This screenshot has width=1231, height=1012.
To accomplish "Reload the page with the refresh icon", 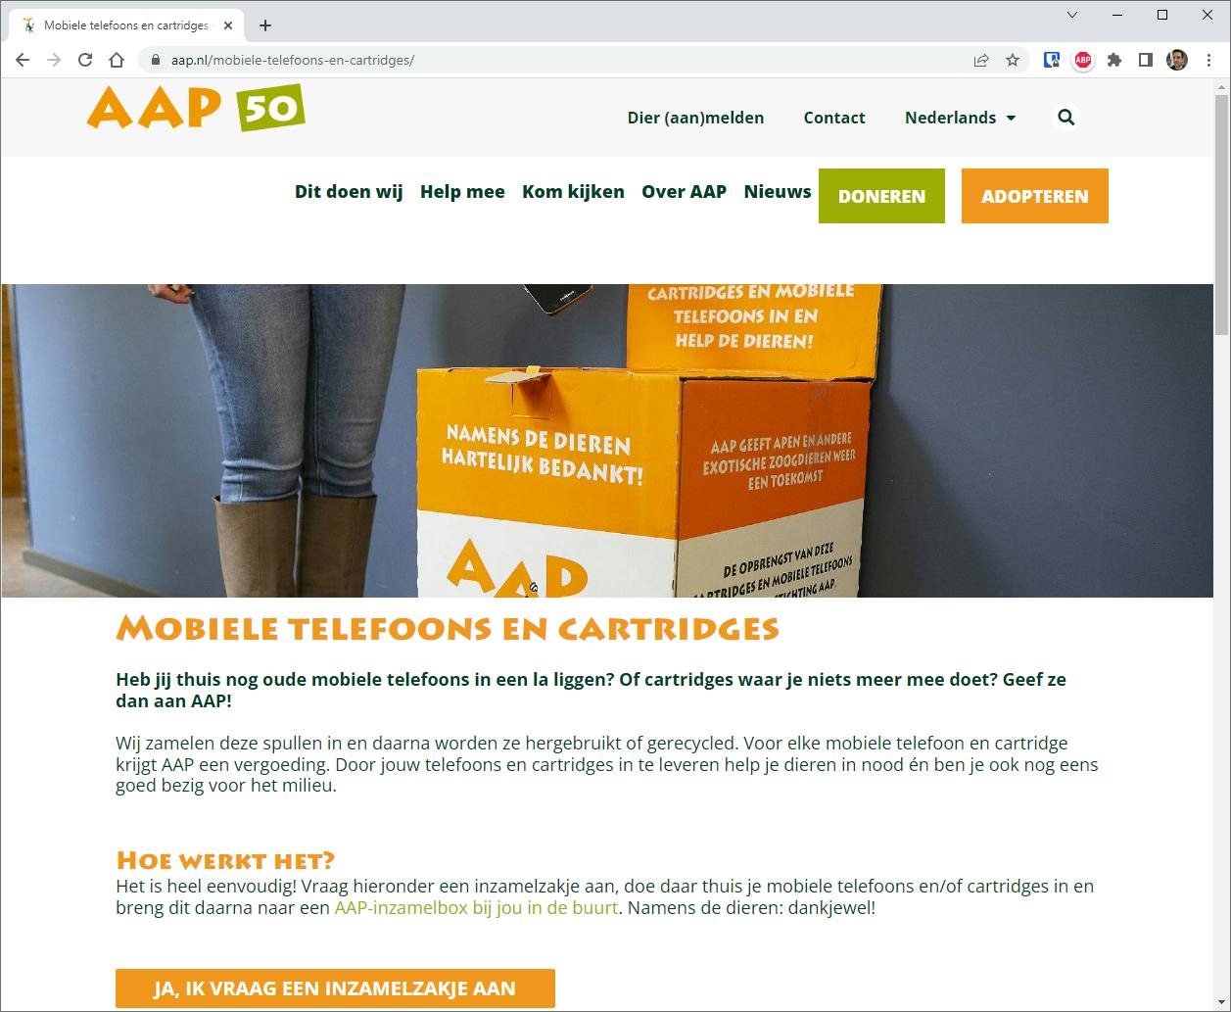I will [x=85, y=60].
